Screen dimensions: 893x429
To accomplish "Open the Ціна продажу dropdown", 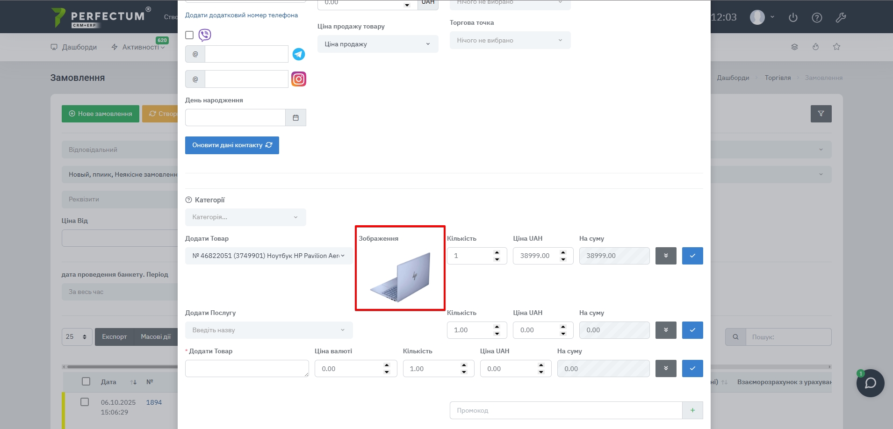I will click(377, 44).
